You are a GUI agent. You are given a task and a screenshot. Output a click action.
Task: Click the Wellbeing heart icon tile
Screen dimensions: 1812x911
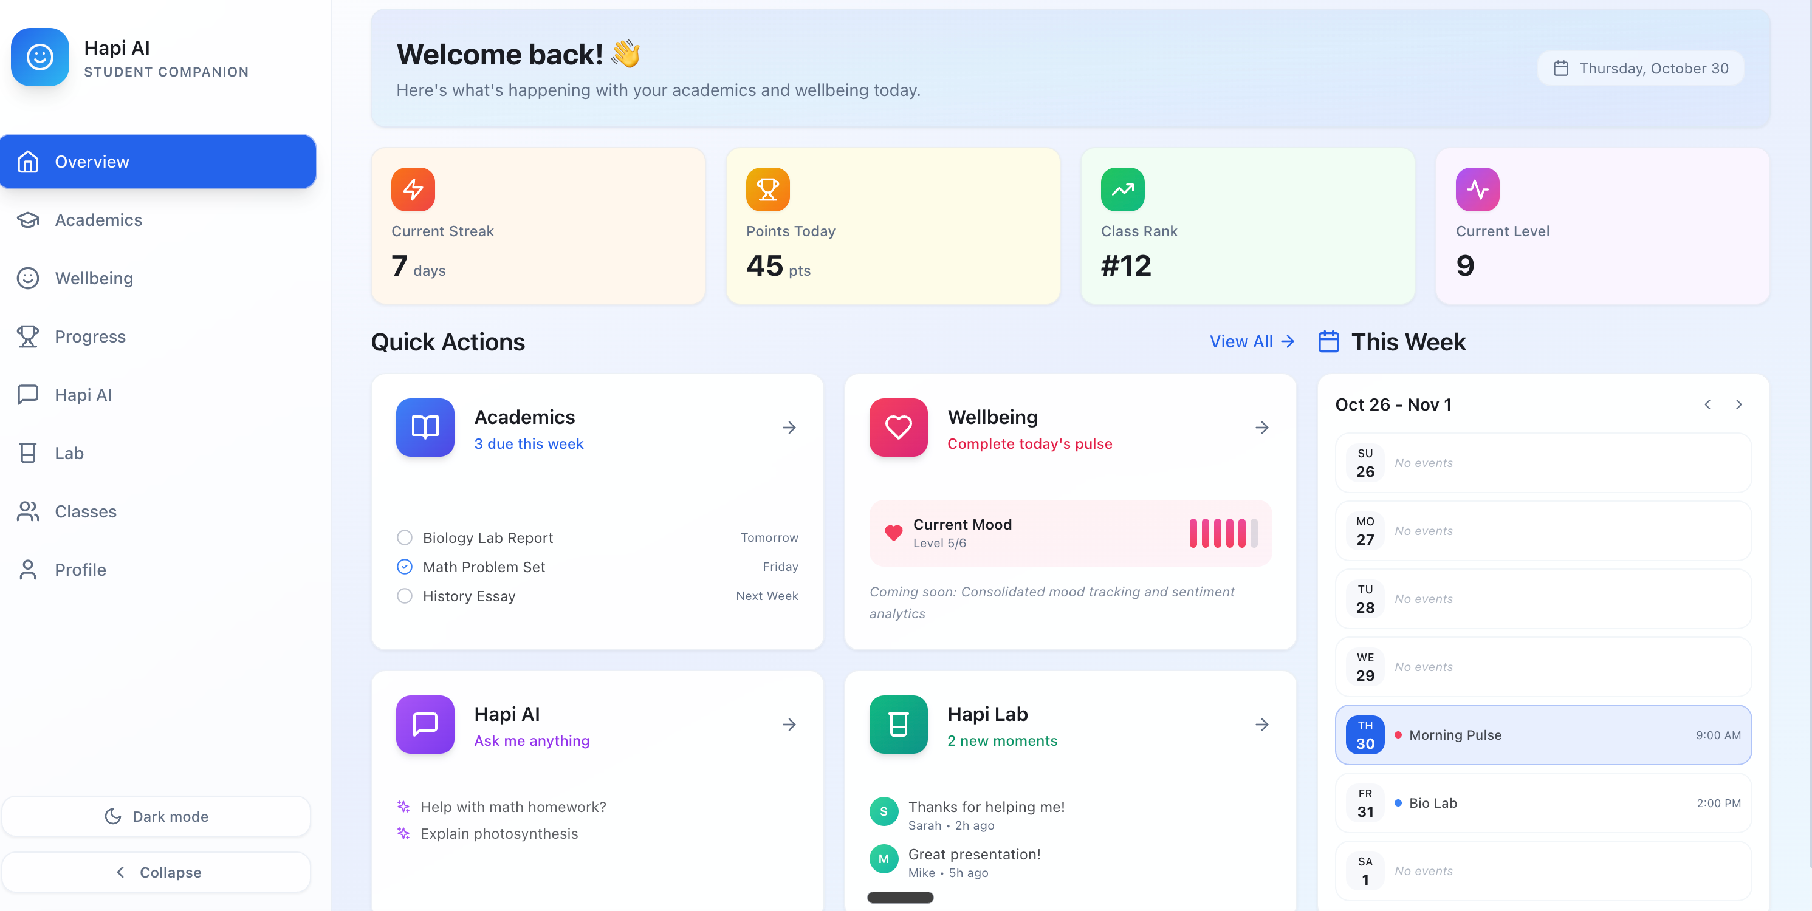(897, 428)
